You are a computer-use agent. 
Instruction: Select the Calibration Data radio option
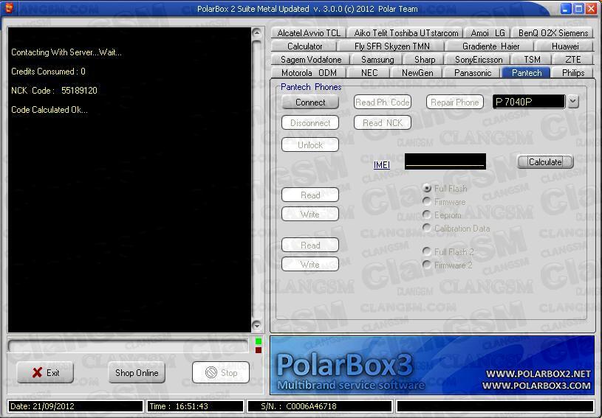pyautogui.click(x=427, y=228)
